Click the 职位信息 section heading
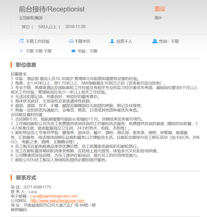This screenshot has width=207, height=217. [26, 65]
